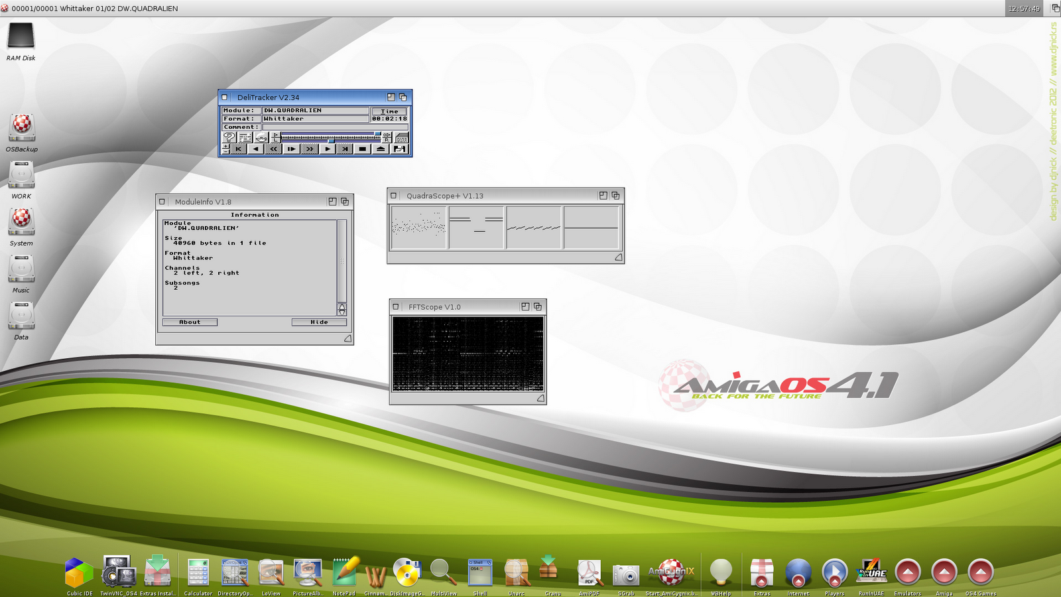Image resolution: width=1061 pixels, height=597 pixels.
Task: Open Calculator from the dock
Action: pyautogui.click(x=198, y=572)
